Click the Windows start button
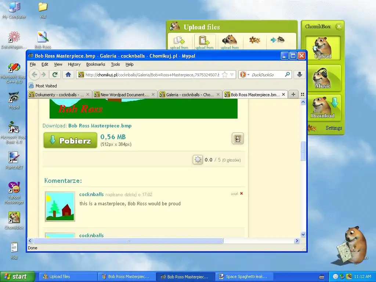Screen dimensions: 376x282 (x=17, y=276)
